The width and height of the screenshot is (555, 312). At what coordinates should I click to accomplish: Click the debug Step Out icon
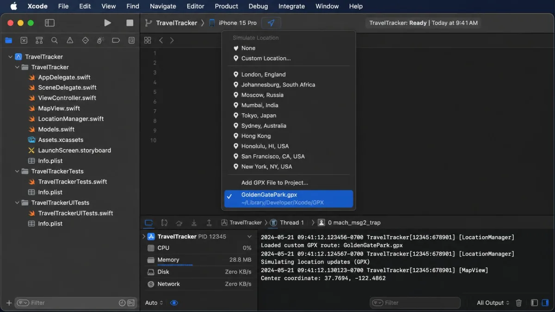209,223
